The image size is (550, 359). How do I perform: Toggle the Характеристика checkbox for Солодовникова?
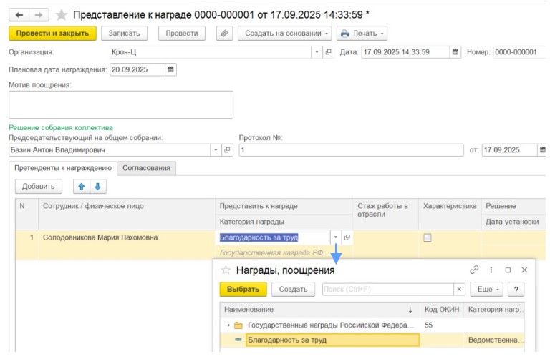point(428,237)
